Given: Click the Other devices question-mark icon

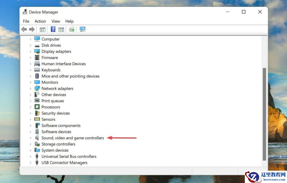Looking at the screenshot, I should click(x=37, y=94).
